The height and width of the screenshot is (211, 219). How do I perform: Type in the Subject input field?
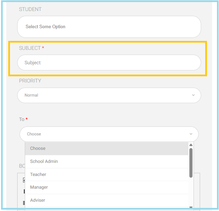pyautogui.click(x=109, y=63)
